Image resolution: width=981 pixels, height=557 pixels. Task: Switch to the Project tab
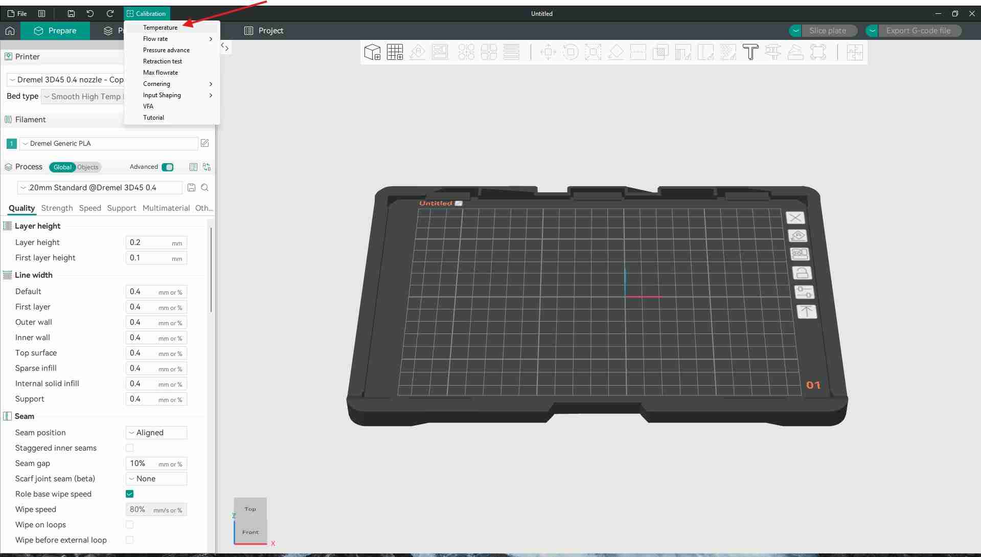[264, 31]
